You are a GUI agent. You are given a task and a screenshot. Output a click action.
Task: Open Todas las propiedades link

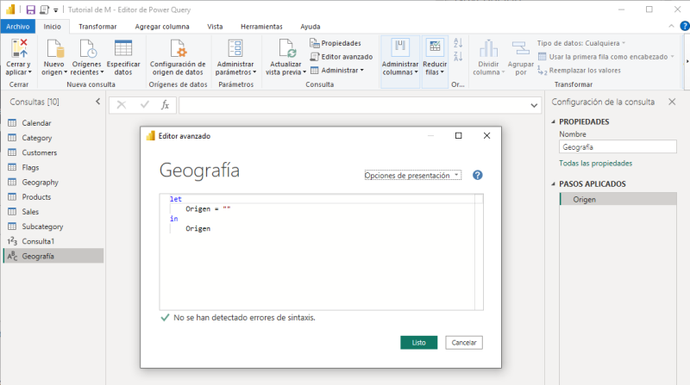point(595,163)
